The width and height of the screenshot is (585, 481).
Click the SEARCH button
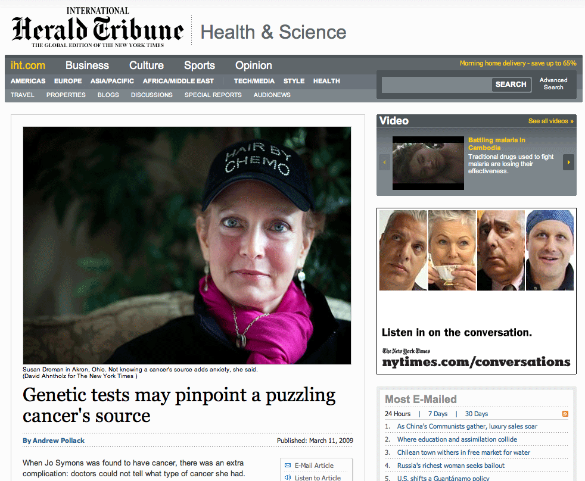click(511, 85)
